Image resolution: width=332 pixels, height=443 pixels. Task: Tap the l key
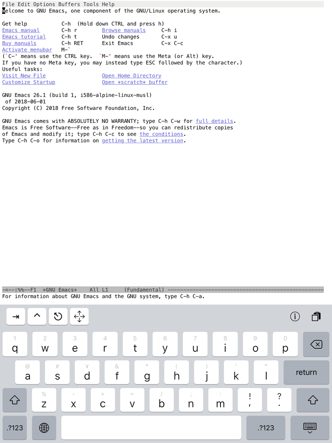[266, 372]
